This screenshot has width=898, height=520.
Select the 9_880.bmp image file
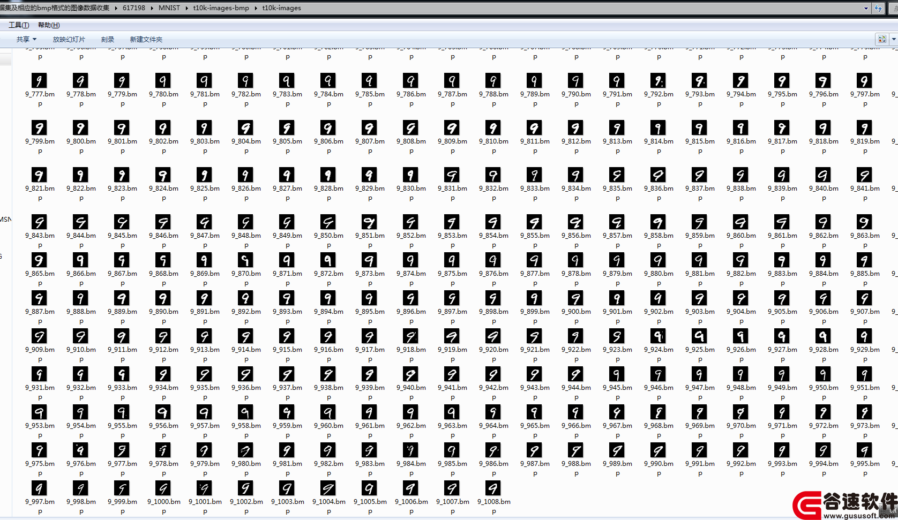point(658,268)
